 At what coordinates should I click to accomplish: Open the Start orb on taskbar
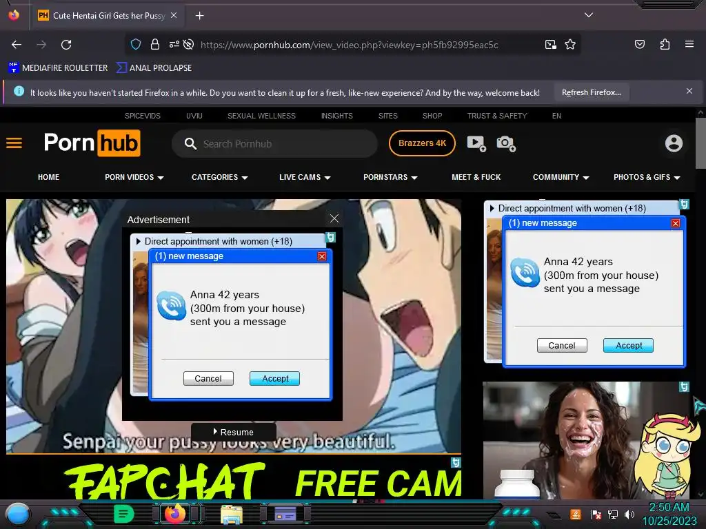(18, 514)
